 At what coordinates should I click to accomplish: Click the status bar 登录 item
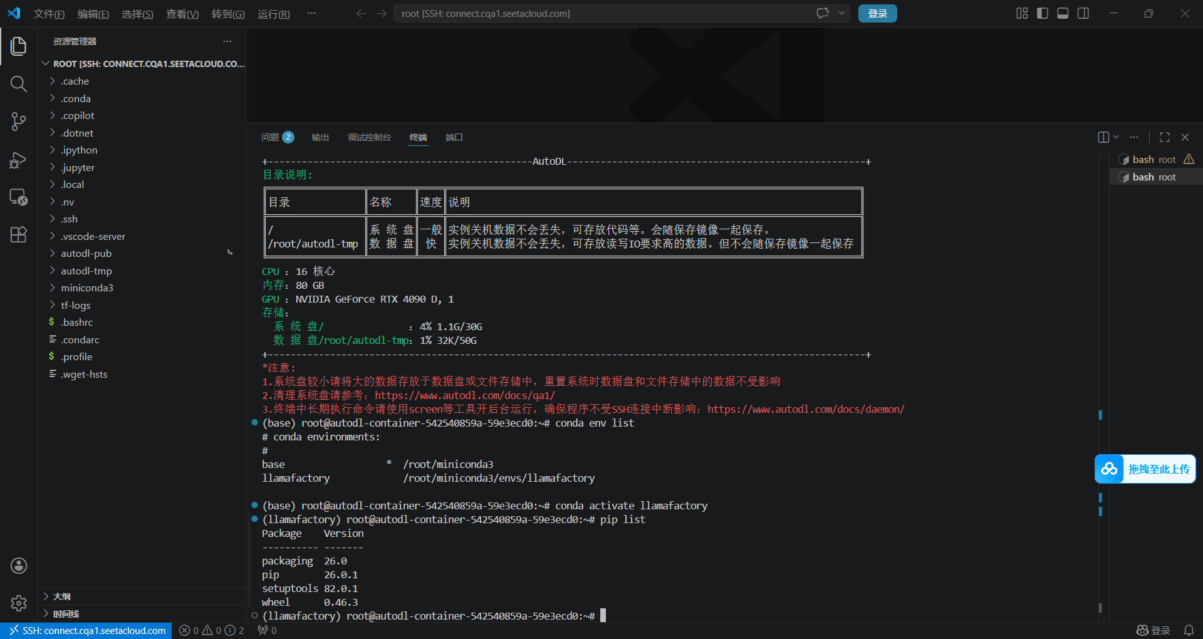pyautogui.click(x=1153, y=630)
